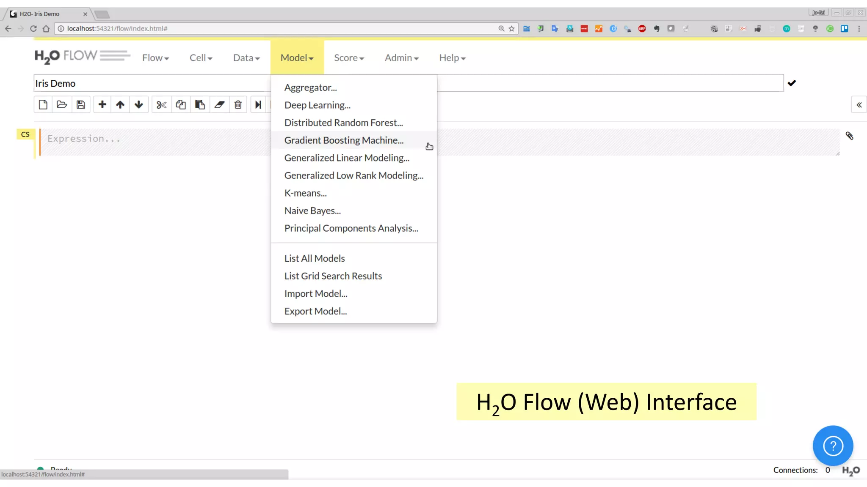Pick K-means from the menu

(x=354, y=193)
